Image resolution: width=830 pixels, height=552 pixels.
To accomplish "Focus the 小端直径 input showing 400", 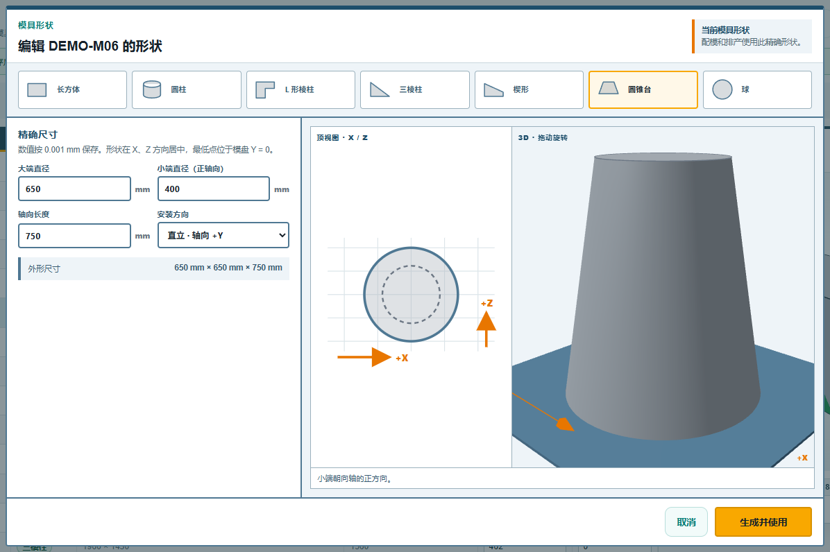I will click(214, 189).
